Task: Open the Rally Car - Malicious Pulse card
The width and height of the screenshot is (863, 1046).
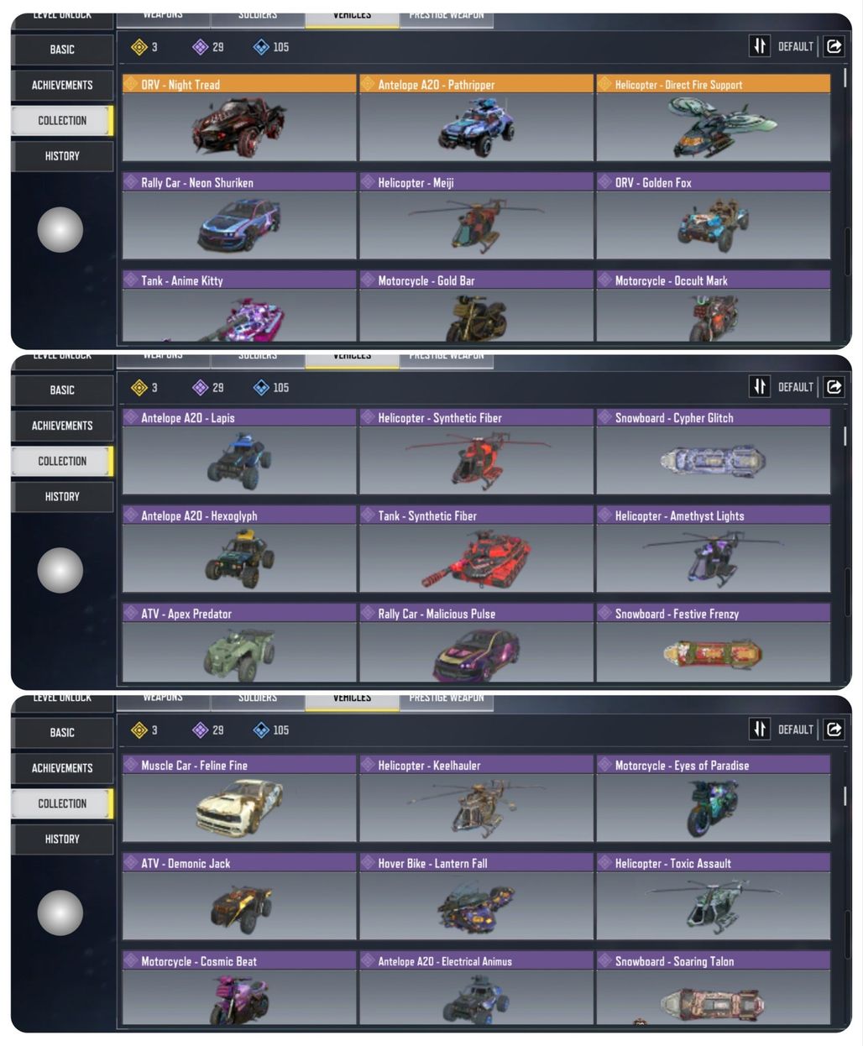Action: [476, 643]
